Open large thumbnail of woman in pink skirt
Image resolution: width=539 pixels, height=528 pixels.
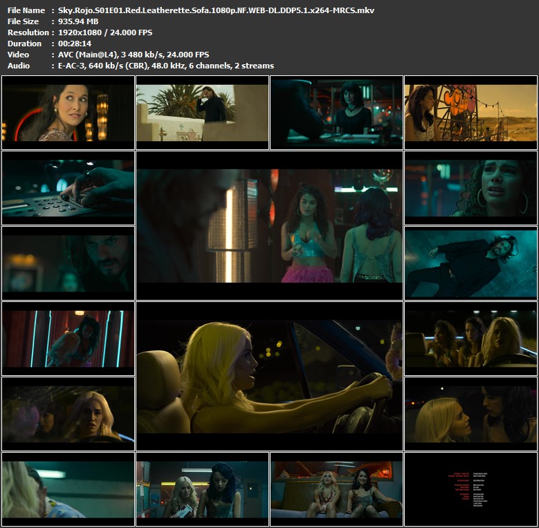pyautogui.click(x=270, y=225)
